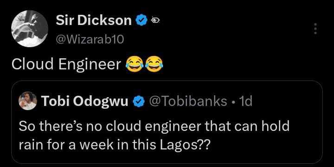The image size is (334, 167).
Task: Click the small affiliate badge beside Sir Dickson
Action: tap(155, 20)
